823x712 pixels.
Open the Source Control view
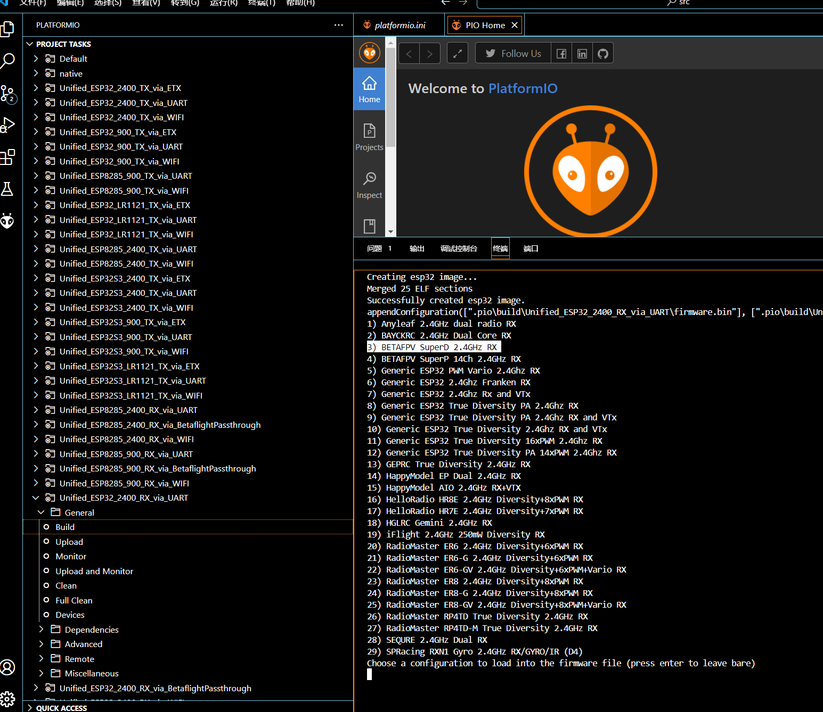8,94
